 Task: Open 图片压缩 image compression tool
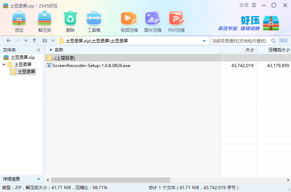coord(153,22)
